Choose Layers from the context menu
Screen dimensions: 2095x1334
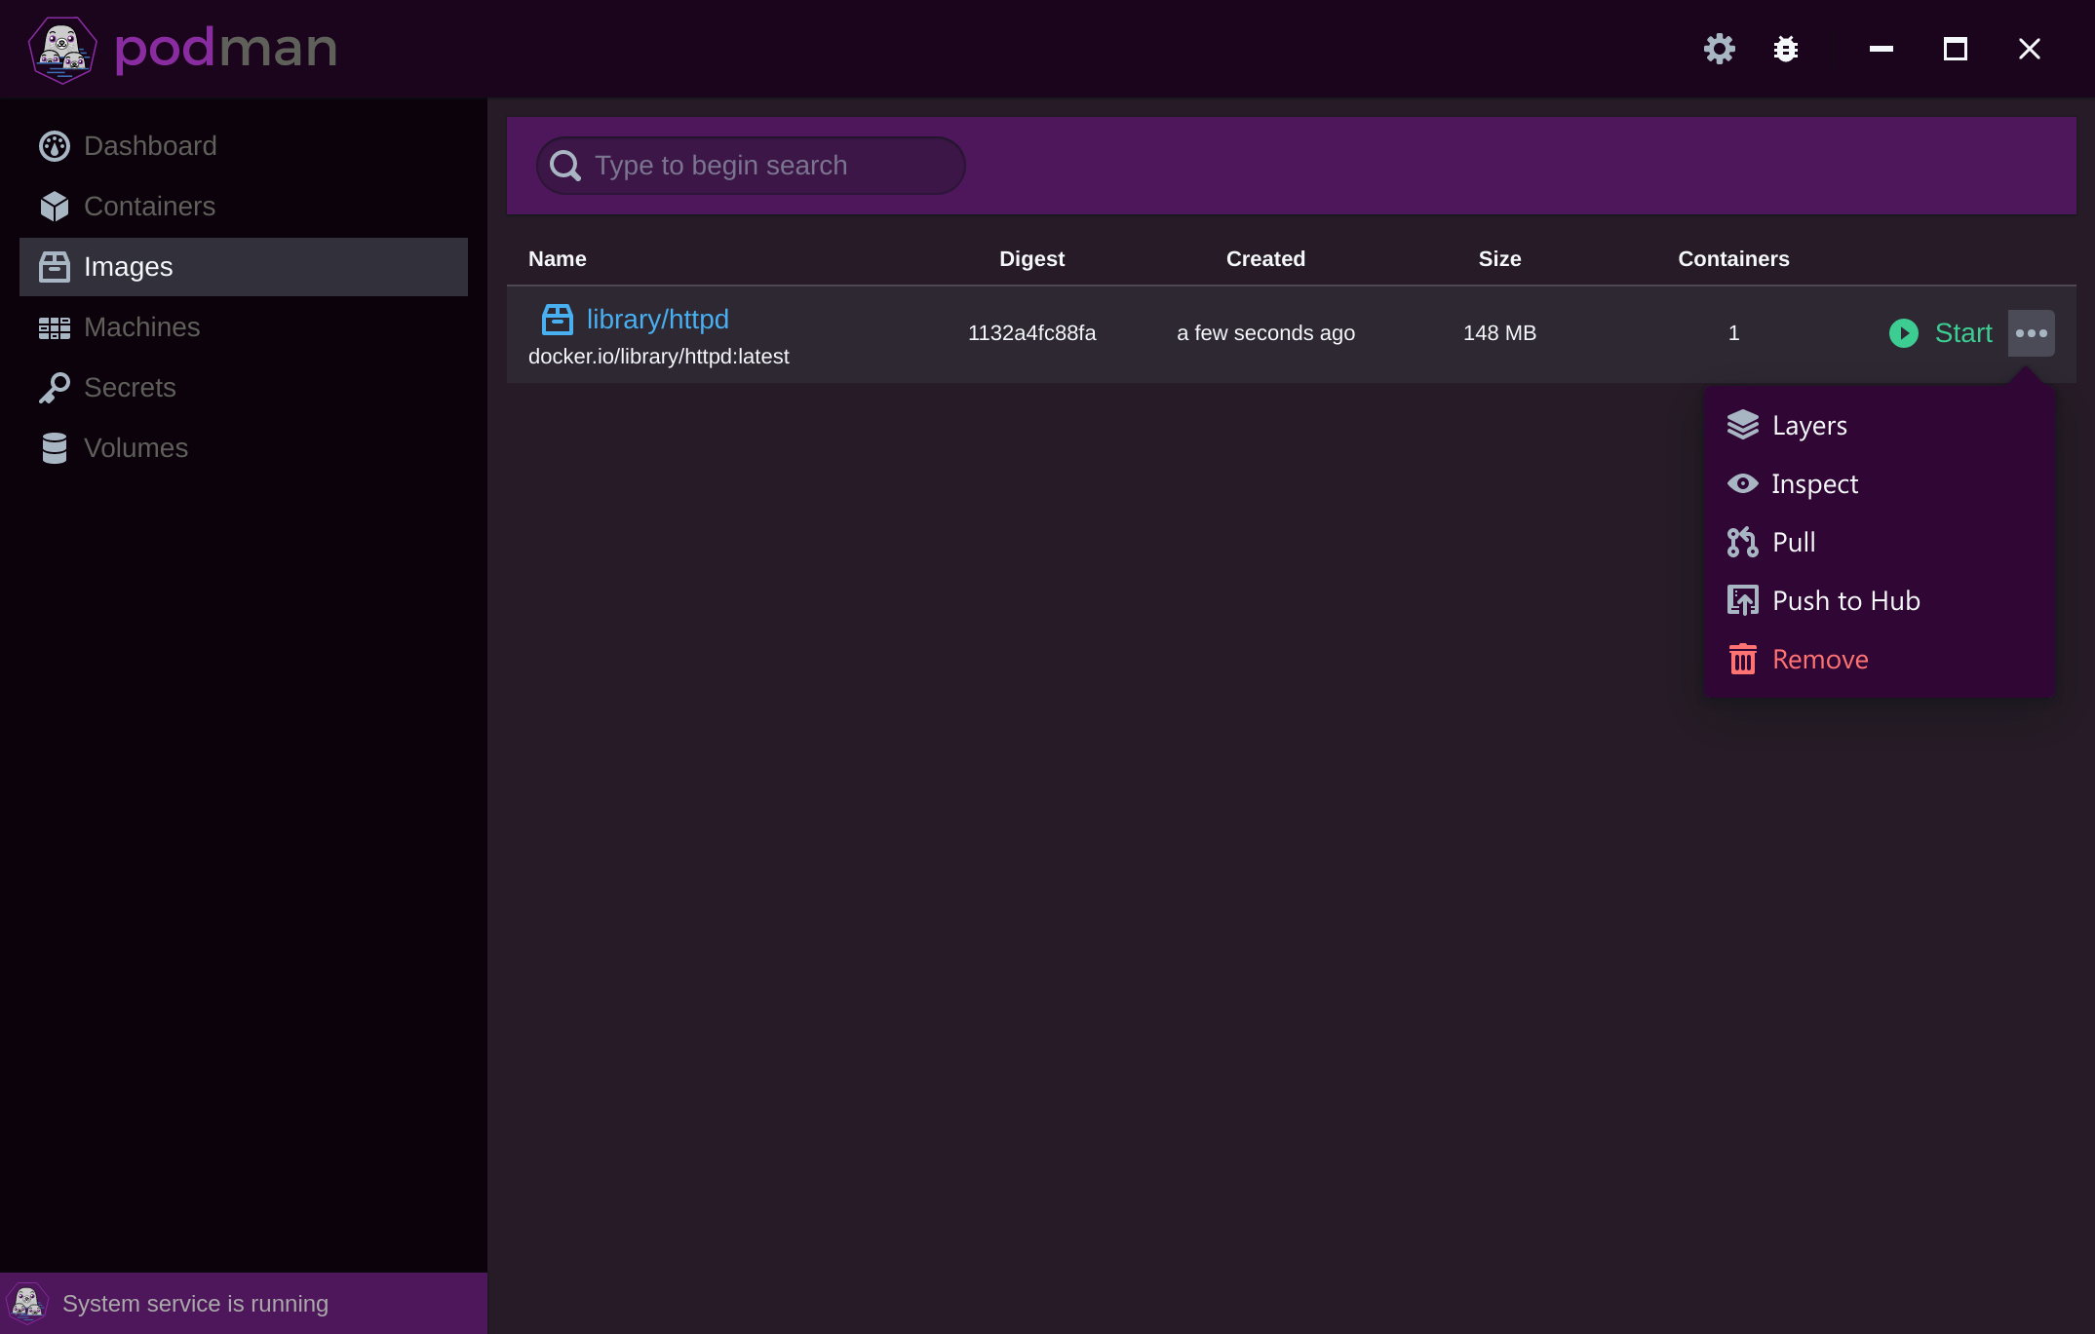coord(1879,425)
